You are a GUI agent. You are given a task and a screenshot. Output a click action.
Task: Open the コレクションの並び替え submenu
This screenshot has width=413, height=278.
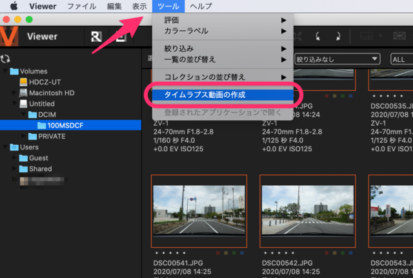point(223,77)
